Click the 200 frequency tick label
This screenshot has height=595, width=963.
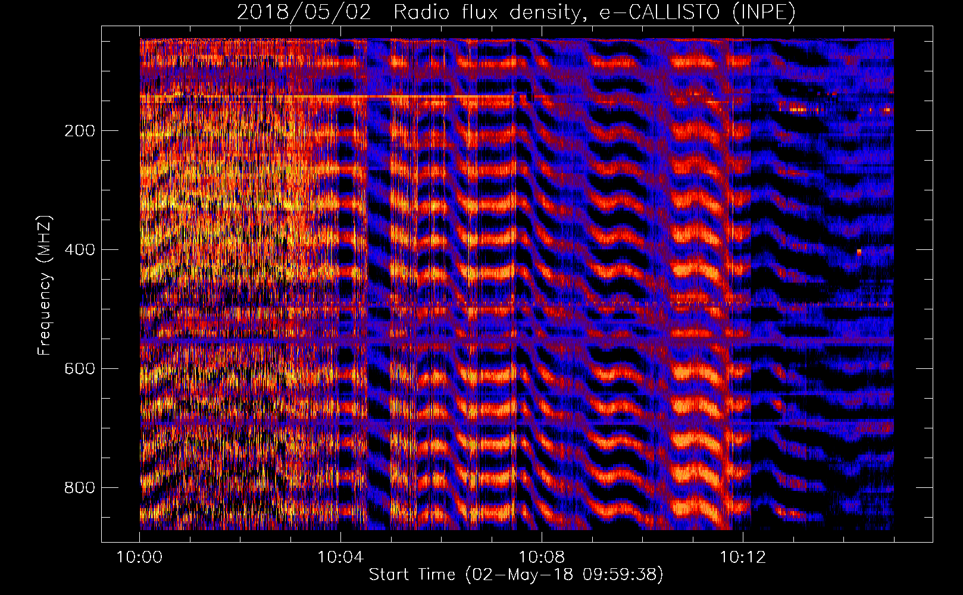point(80,131)
